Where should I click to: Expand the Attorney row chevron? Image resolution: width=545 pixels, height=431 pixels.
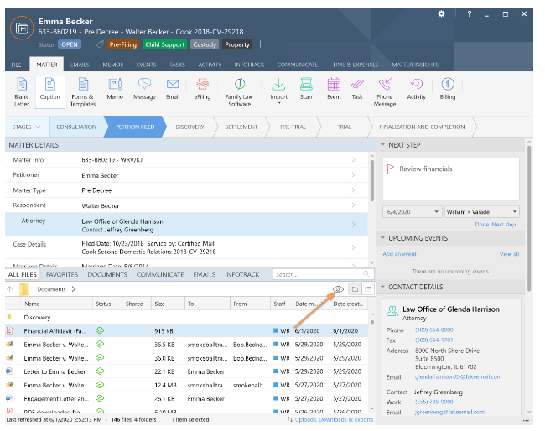coord(354,225)
